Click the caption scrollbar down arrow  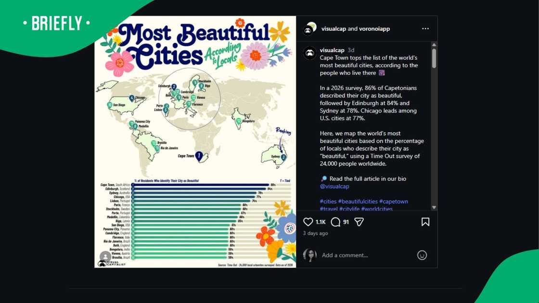[x=434, y=207]
